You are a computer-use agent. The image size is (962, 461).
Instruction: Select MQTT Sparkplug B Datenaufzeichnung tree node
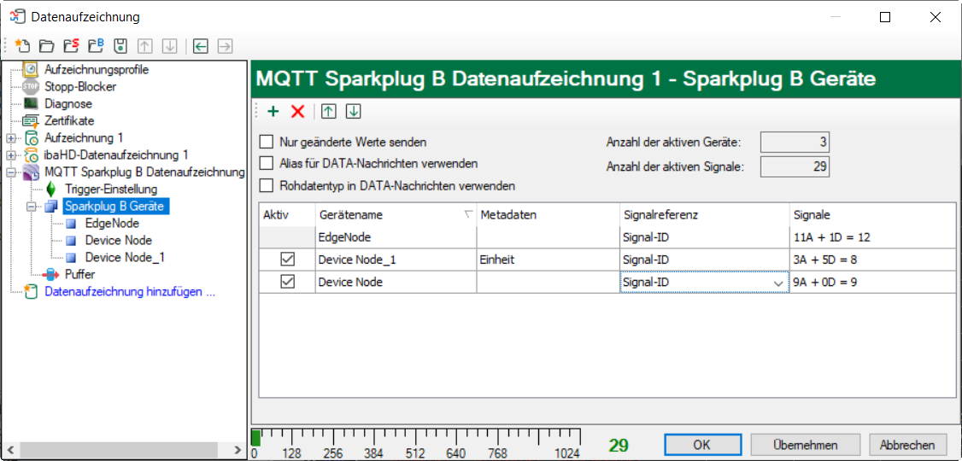144,172
